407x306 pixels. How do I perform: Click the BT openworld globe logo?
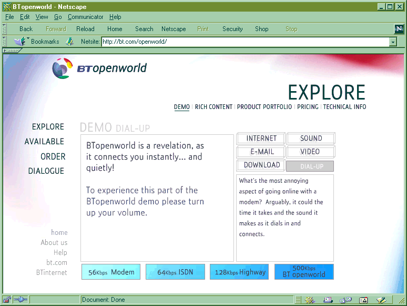62,68
